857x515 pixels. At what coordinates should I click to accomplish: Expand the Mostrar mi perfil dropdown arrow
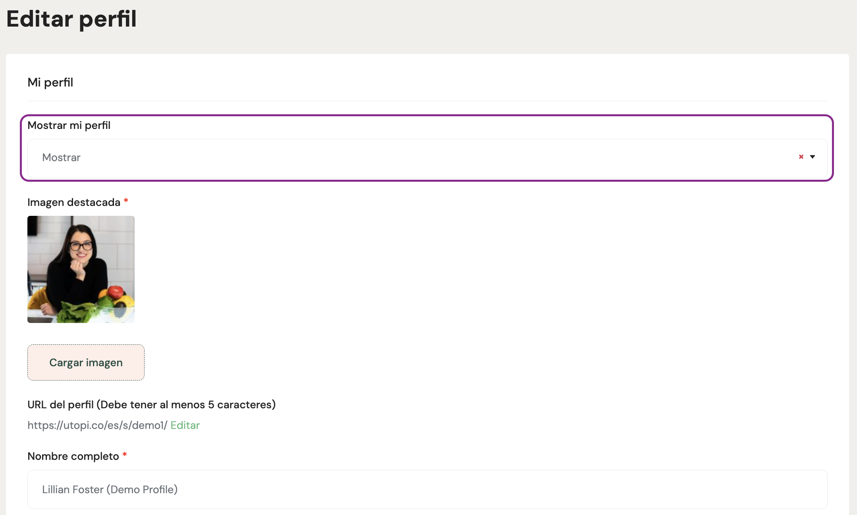click(813, 157)
